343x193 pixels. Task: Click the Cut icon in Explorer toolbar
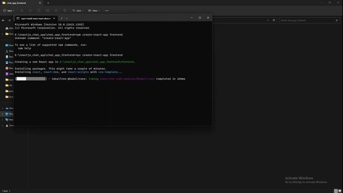pyautogui.click(x=21, y=11)
